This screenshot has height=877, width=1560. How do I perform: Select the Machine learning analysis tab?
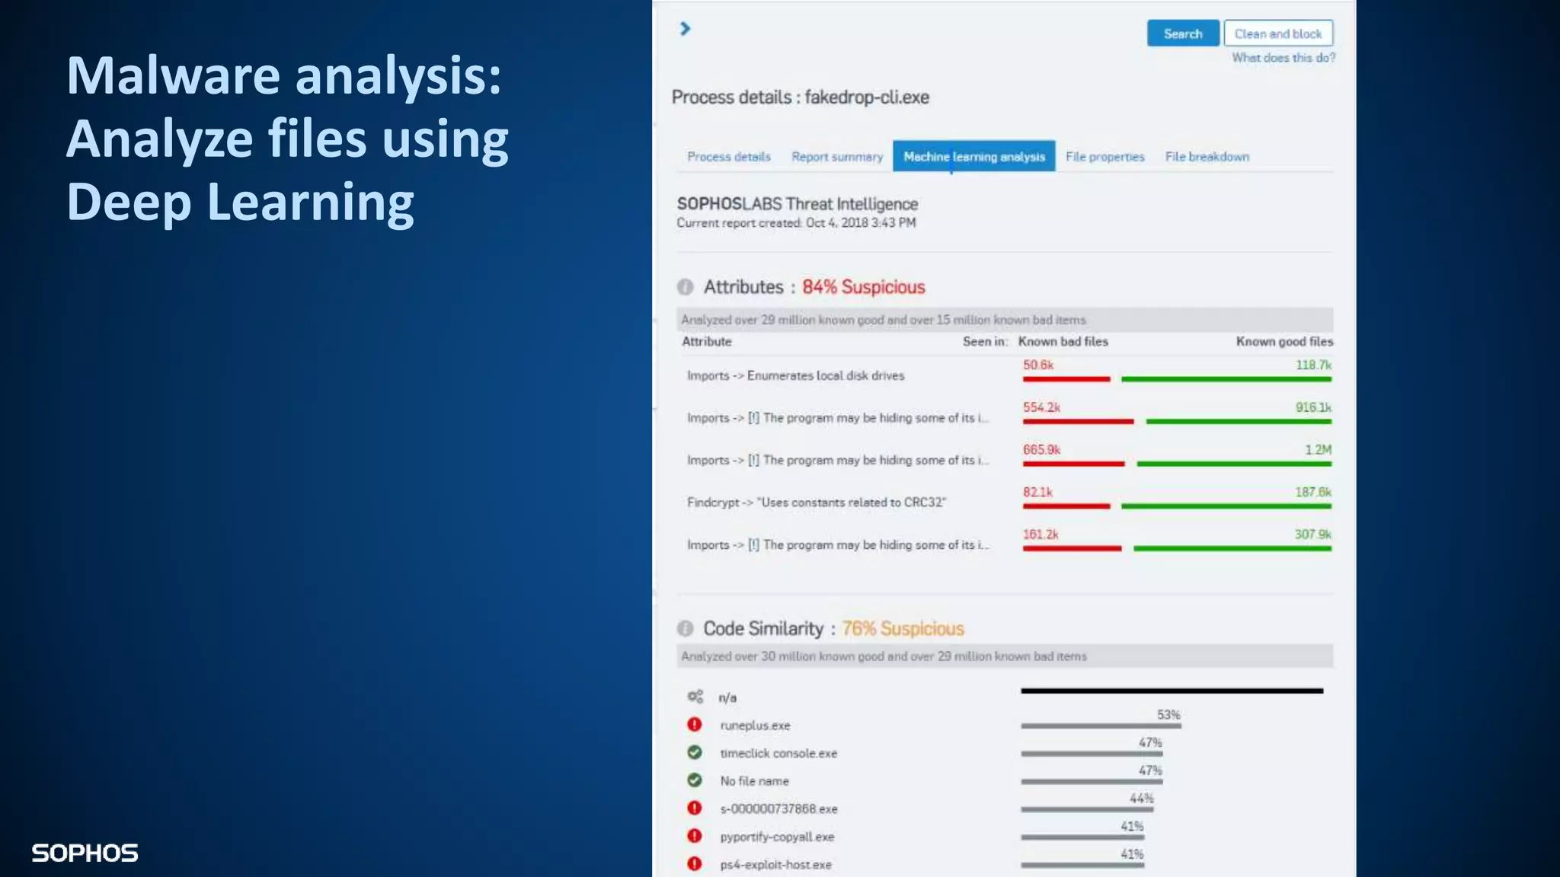[x=974, y=157]
